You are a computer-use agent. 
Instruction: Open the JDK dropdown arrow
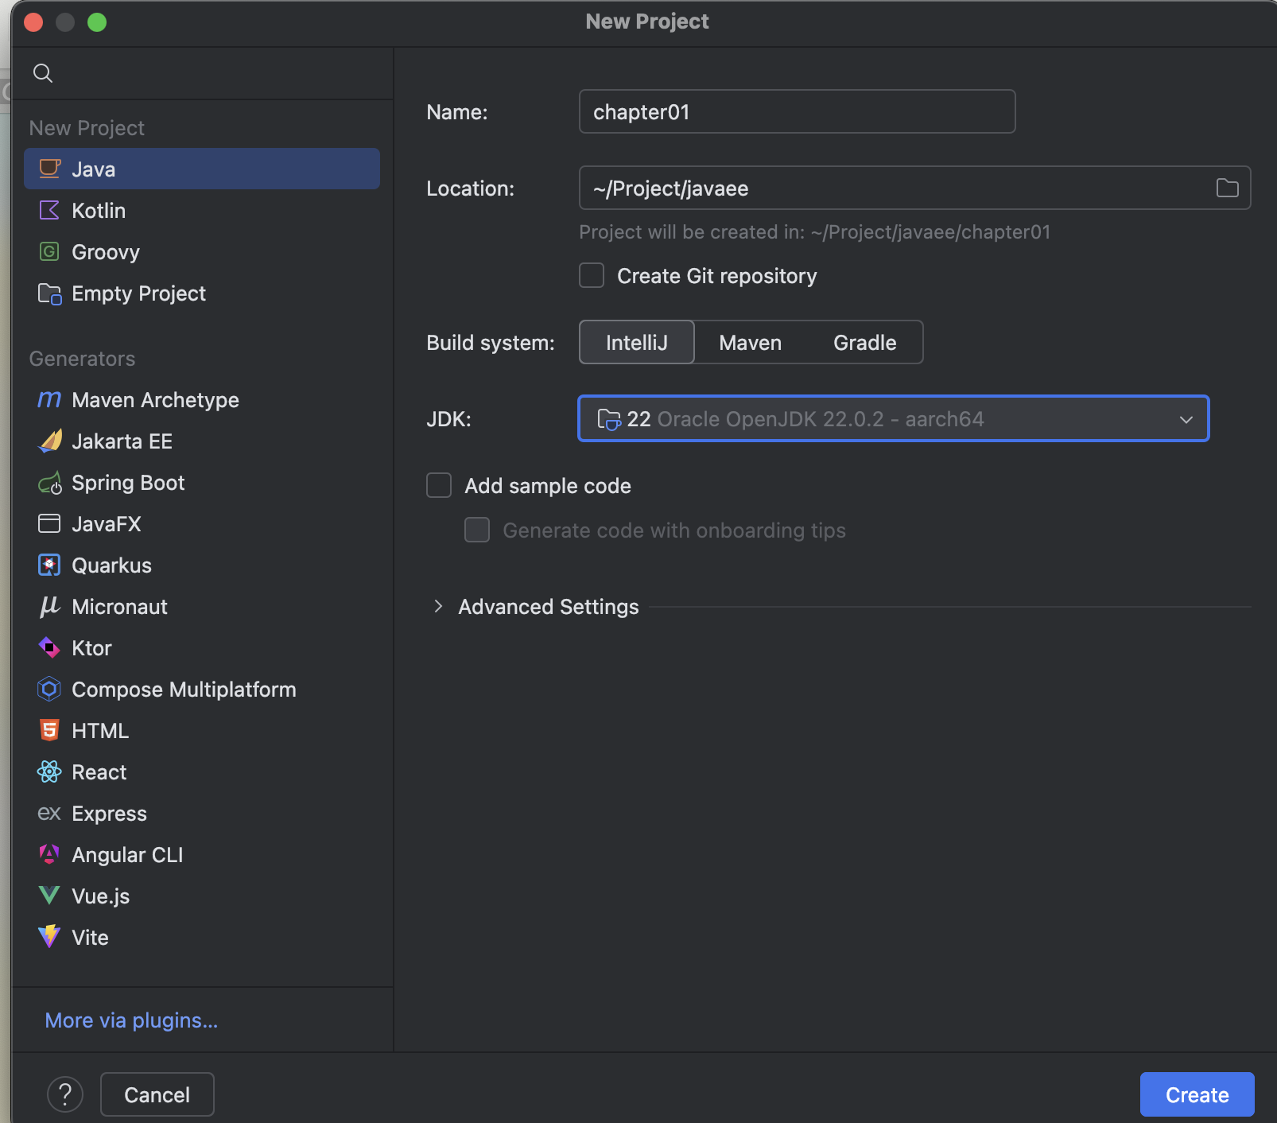[1186, 419]
